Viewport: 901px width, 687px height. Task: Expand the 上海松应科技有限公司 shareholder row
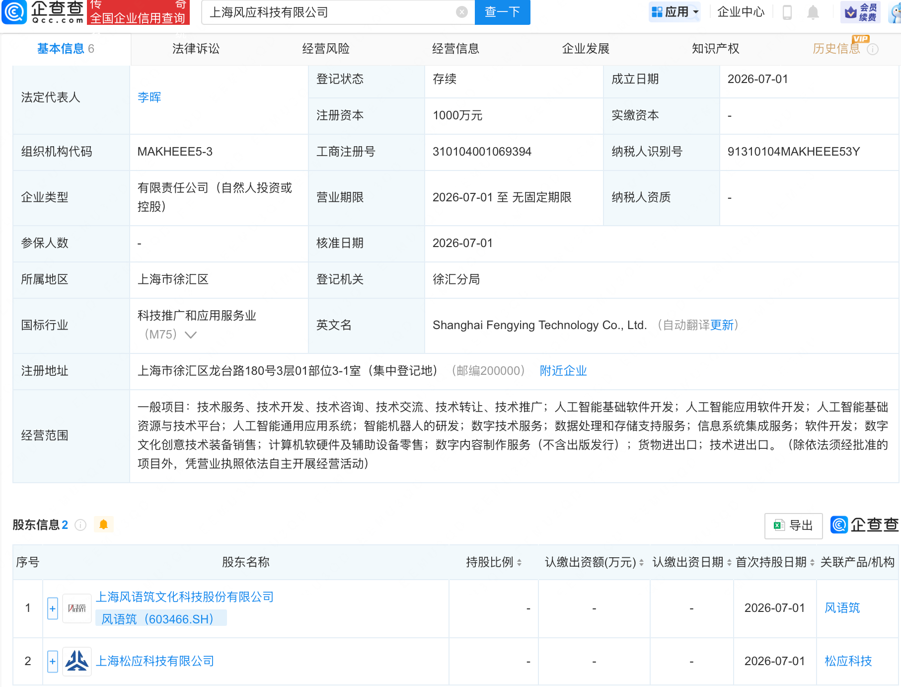click(x=53, y=662)
